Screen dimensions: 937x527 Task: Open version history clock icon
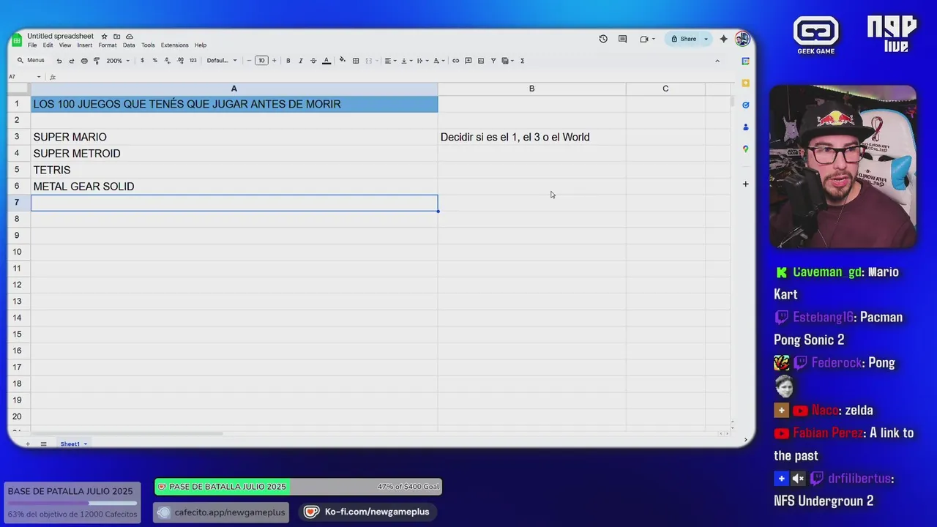[x=603, y=39]
